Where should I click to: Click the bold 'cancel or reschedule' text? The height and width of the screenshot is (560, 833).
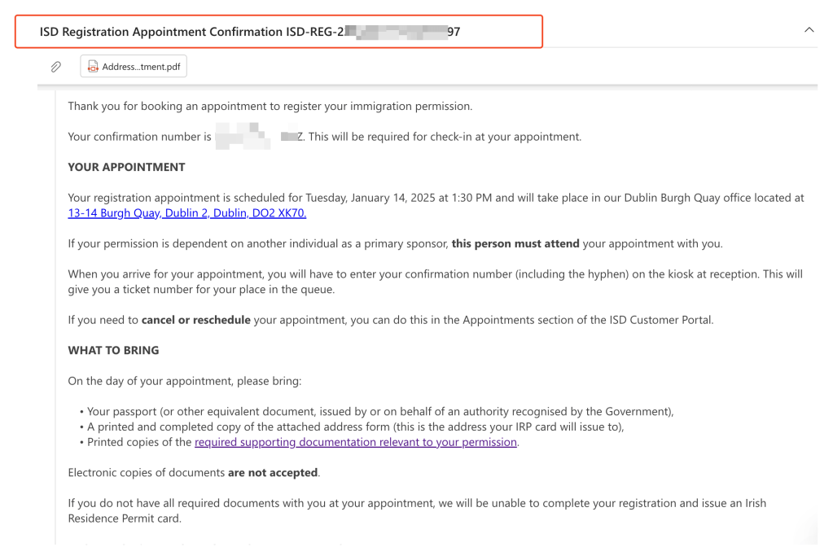[195, 320]
